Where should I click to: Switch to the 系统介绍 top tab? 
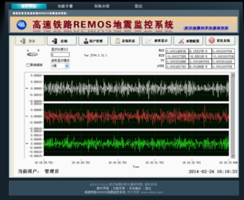[x=102, y=6]
